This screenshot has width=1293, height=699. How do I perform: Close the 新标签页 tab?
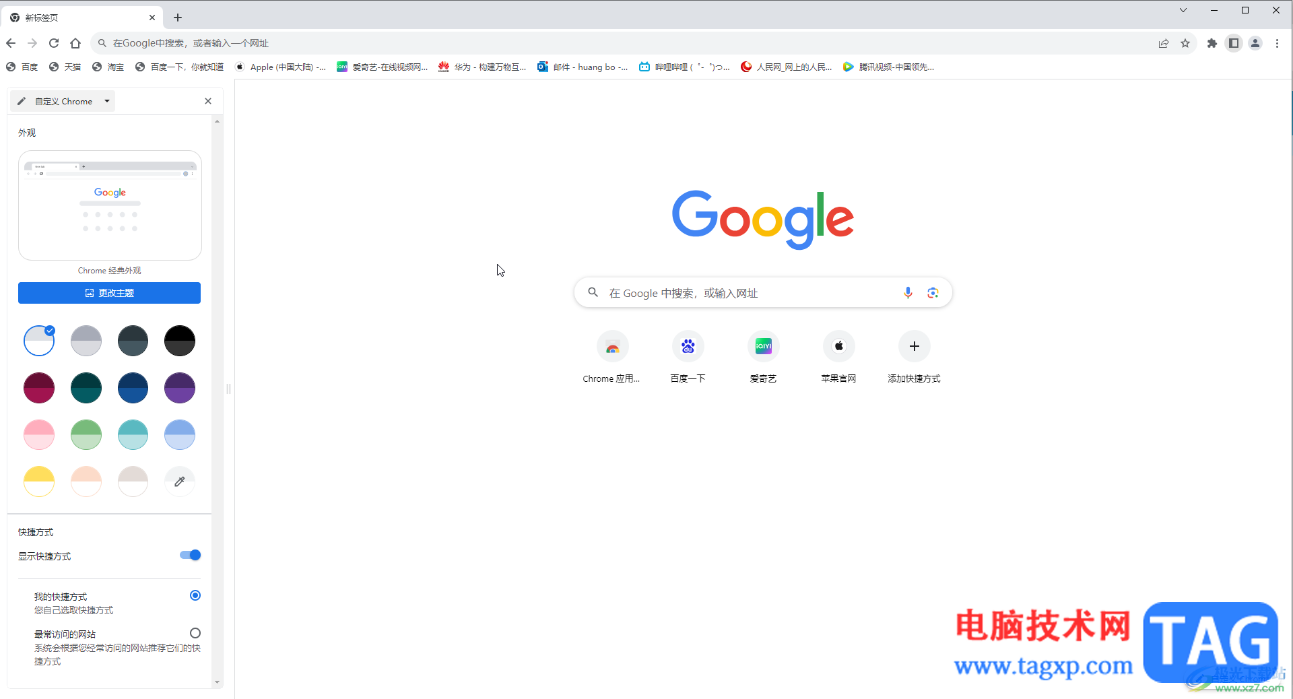point(152,18)
